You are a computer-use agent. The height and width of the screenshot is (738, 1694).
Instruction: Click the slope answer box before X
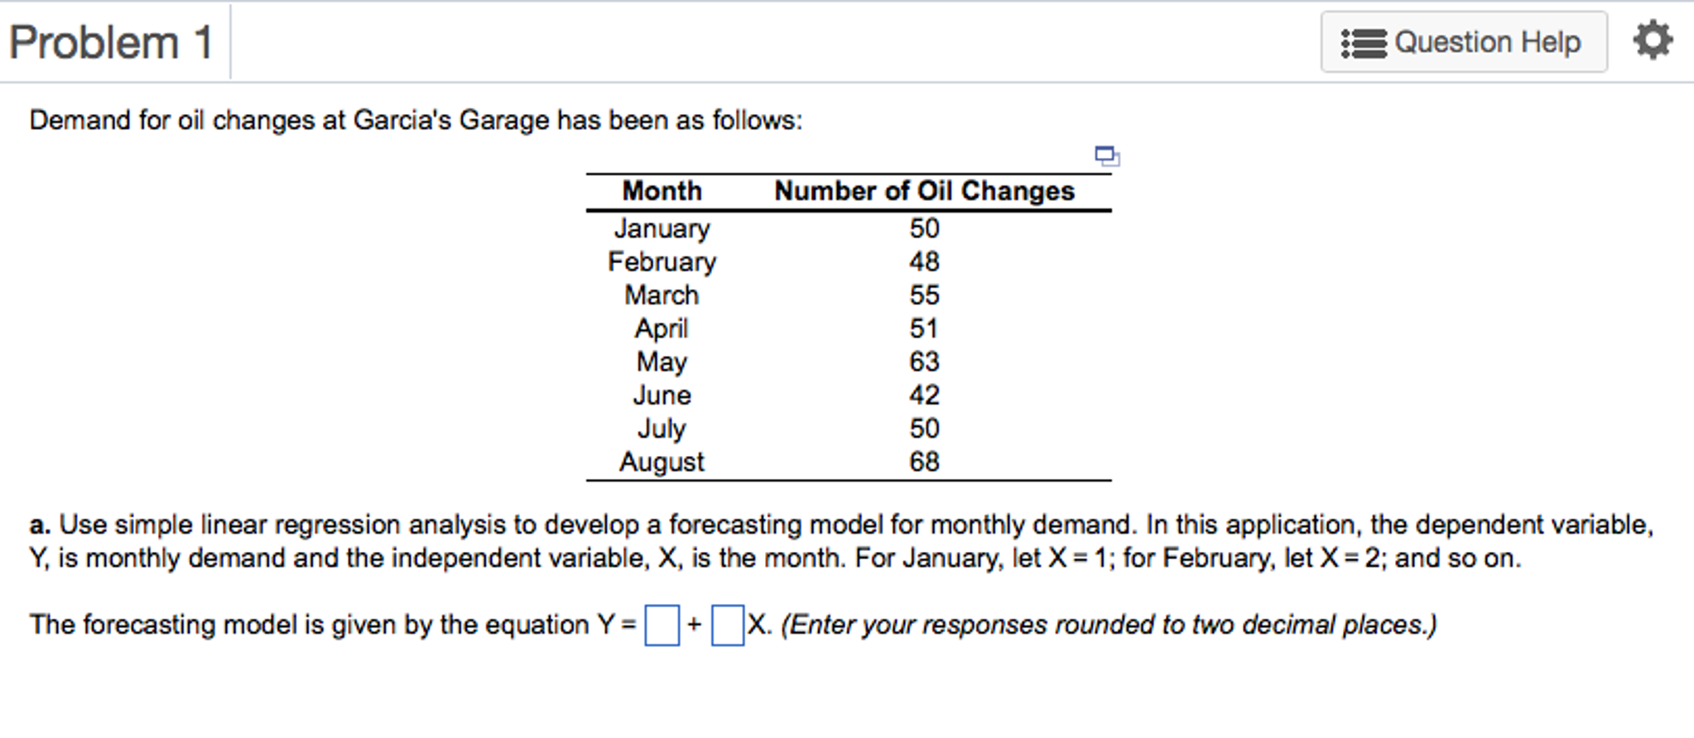click(x=727, y=625)
